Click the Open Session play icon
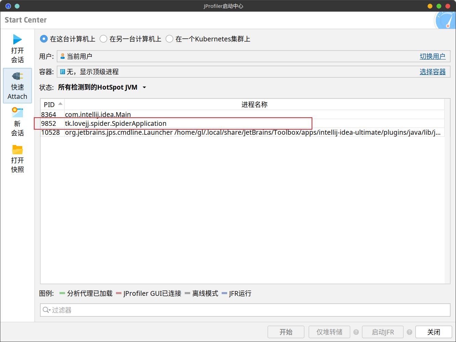The height and width of the screenshot is (342, 456). point(17,40)
